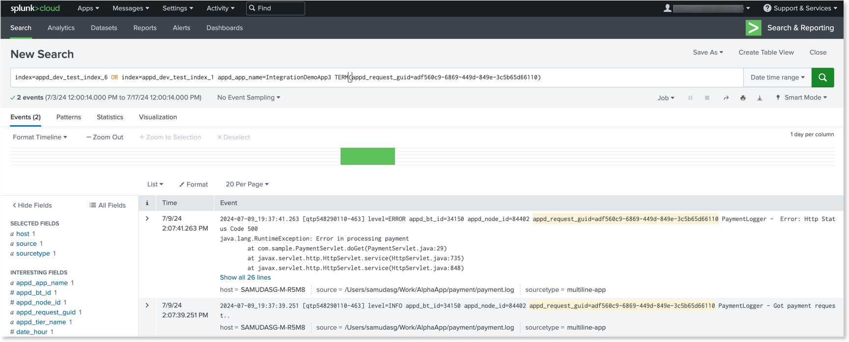Select appd_tier_name interesting field
Viewport: 849px width, 342px height.
[41, 322]
